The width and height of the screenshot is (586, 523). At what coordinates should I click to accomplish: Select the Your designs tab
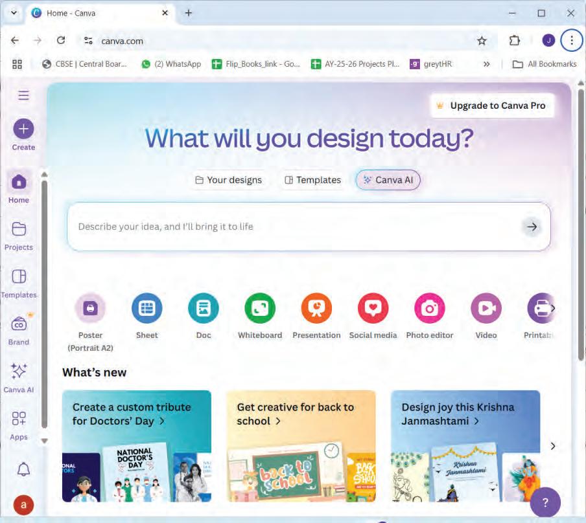[x=229, y=180]
